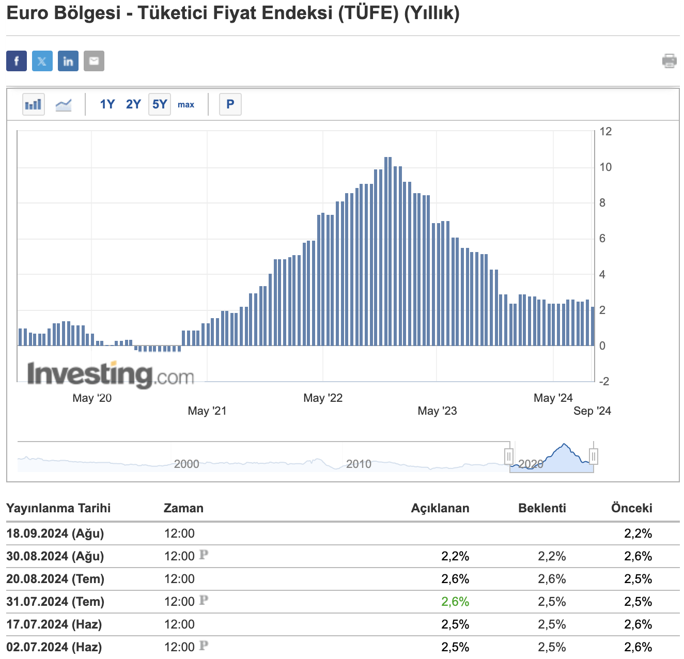The width and height of the screenshot is (684, 659).
Task: Click the Zaman column header
Action: [x=183, y=508]
